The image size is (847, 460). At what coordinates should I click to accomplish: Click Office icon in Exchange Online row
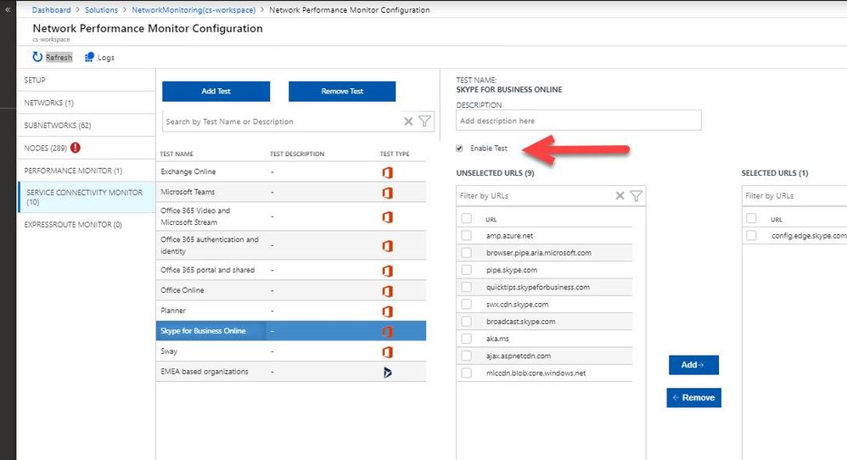point(387,172)
